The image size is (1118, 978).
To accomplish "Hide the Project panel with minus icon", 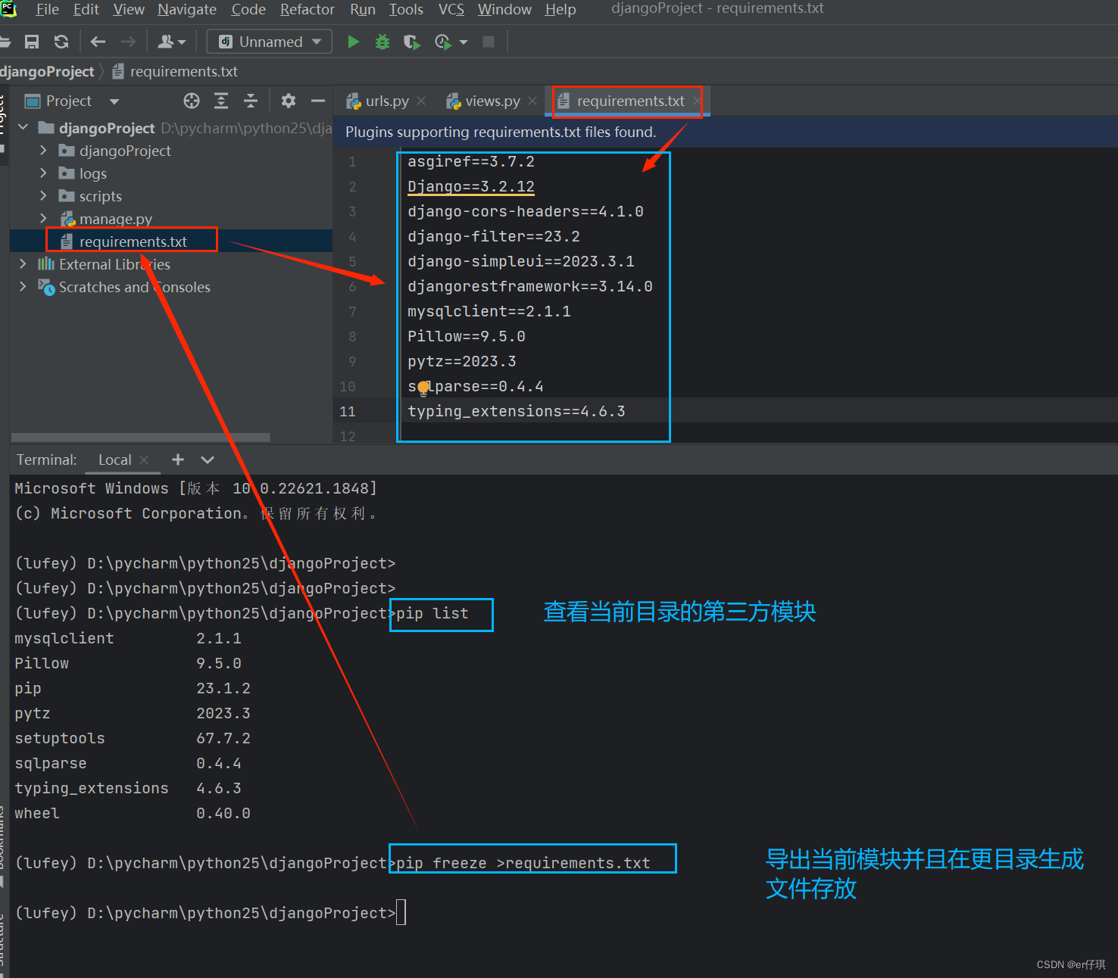I will point(318,101).
